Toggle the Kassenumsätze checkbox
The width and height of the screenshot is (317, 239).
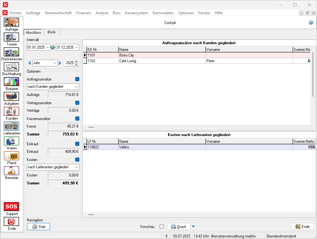coord(77,119)
